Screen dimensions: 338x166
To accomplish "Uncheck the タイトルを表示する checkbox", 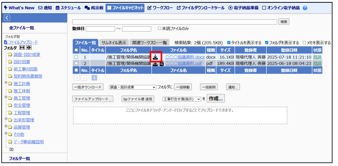I will click(x=229, y=42).
